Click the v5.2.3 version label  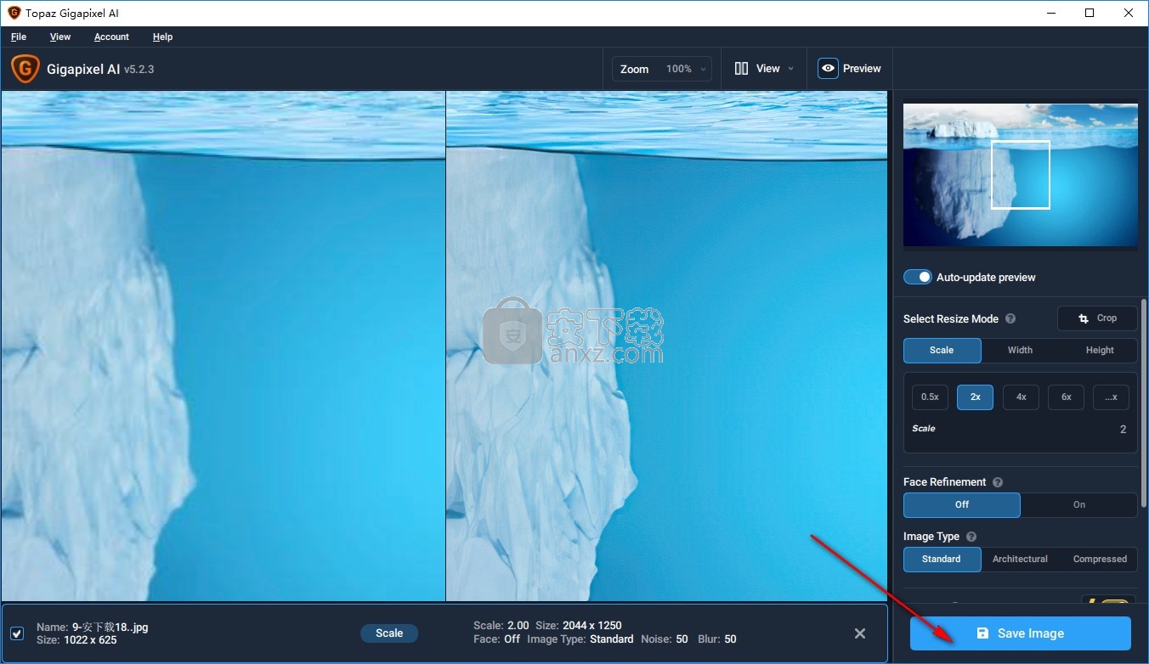pyautogui.click(x=139, y=70)
